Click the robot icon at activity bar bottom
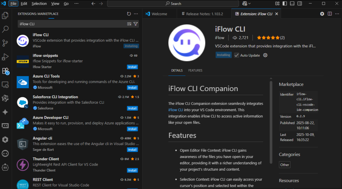 click(x=5, y=167)
